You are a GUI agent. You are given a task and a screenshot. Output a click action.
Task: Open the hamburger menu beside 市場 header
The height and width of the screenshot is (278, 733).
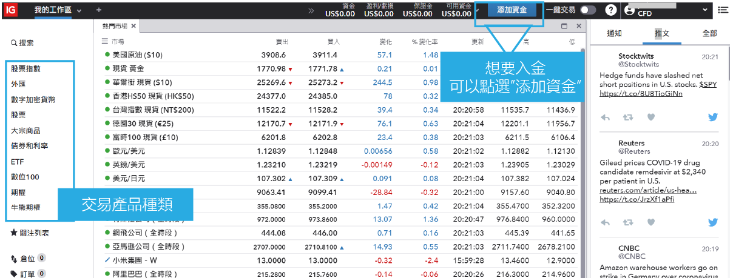tap(104, 42)
